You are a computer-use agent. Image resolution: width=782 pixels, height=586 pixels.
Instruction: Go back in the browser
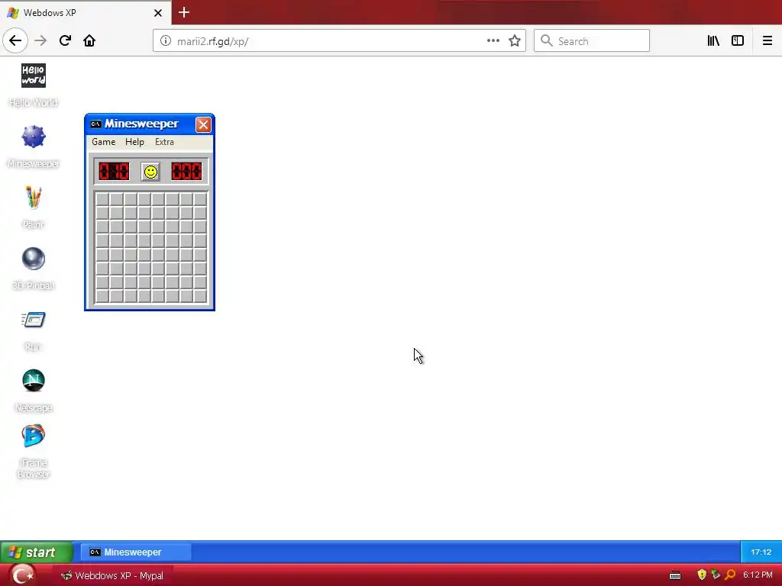click(x=15, y=41)
